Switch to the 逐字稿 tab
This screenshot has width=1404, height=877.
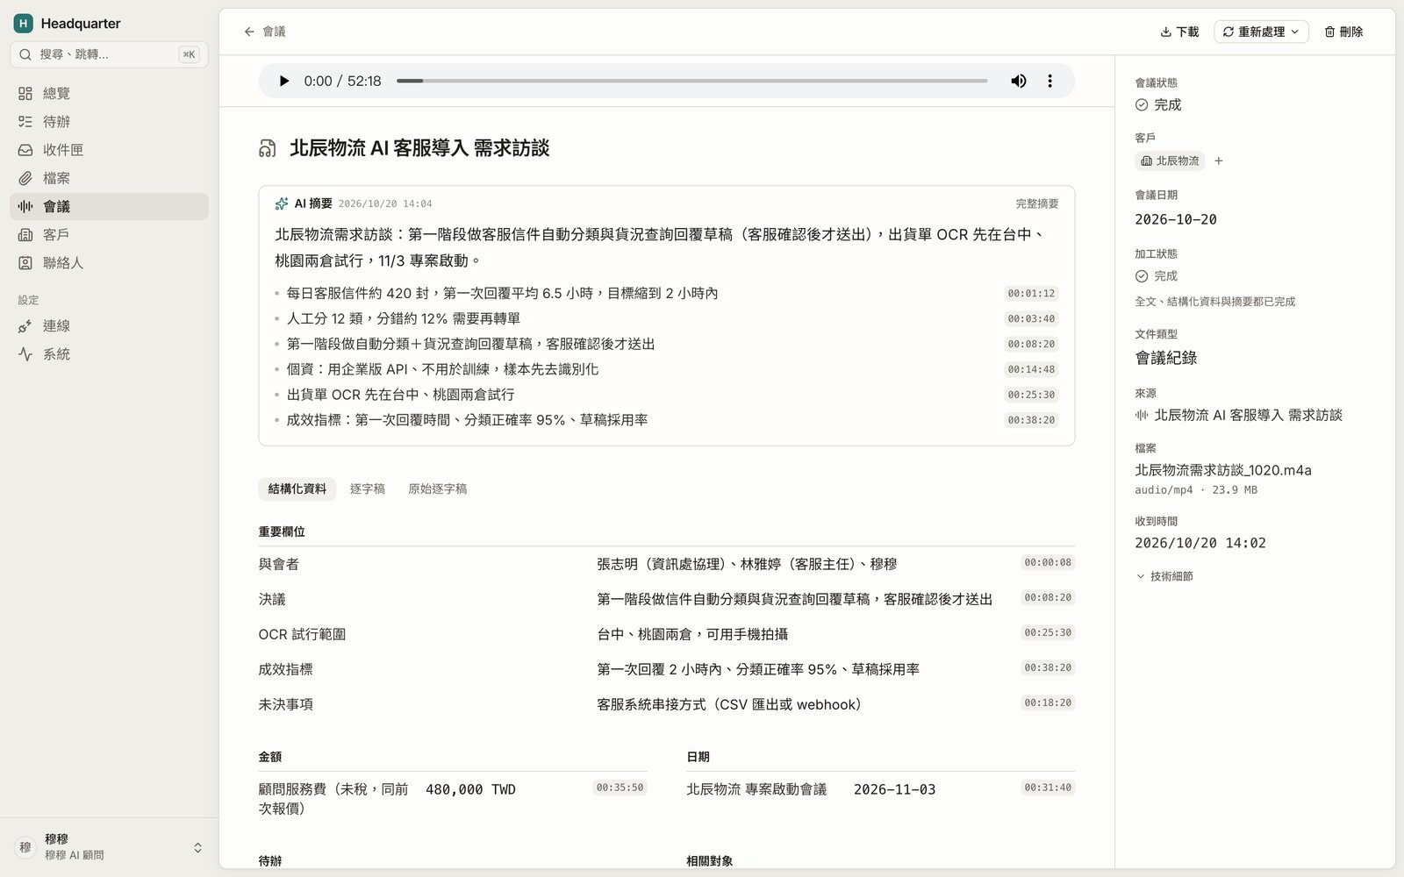click(367, 488)
